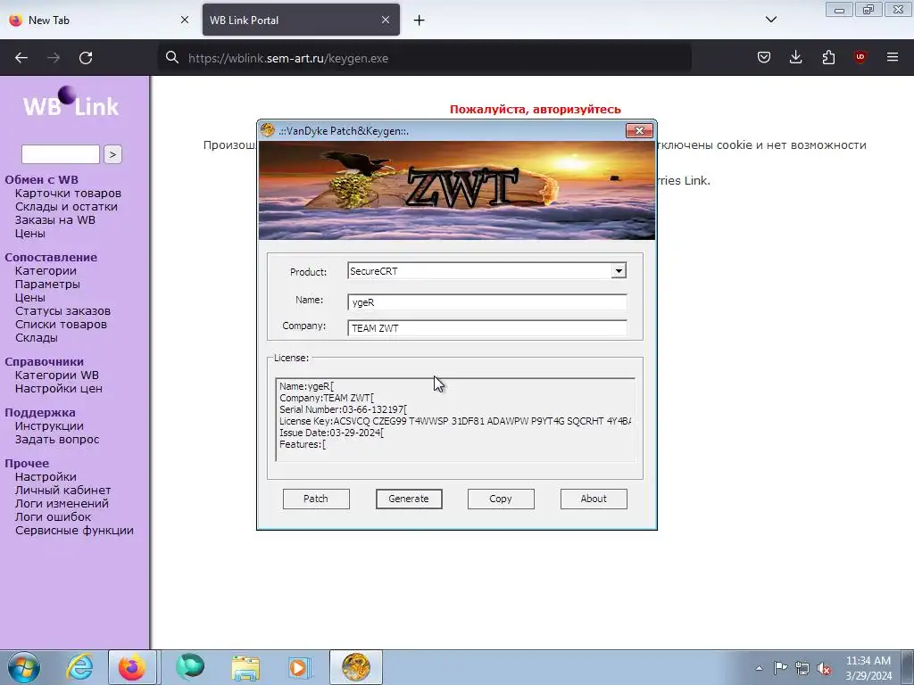Launch Internet Explorer from taskbar

pyautogui.click(x=79, y=667)
